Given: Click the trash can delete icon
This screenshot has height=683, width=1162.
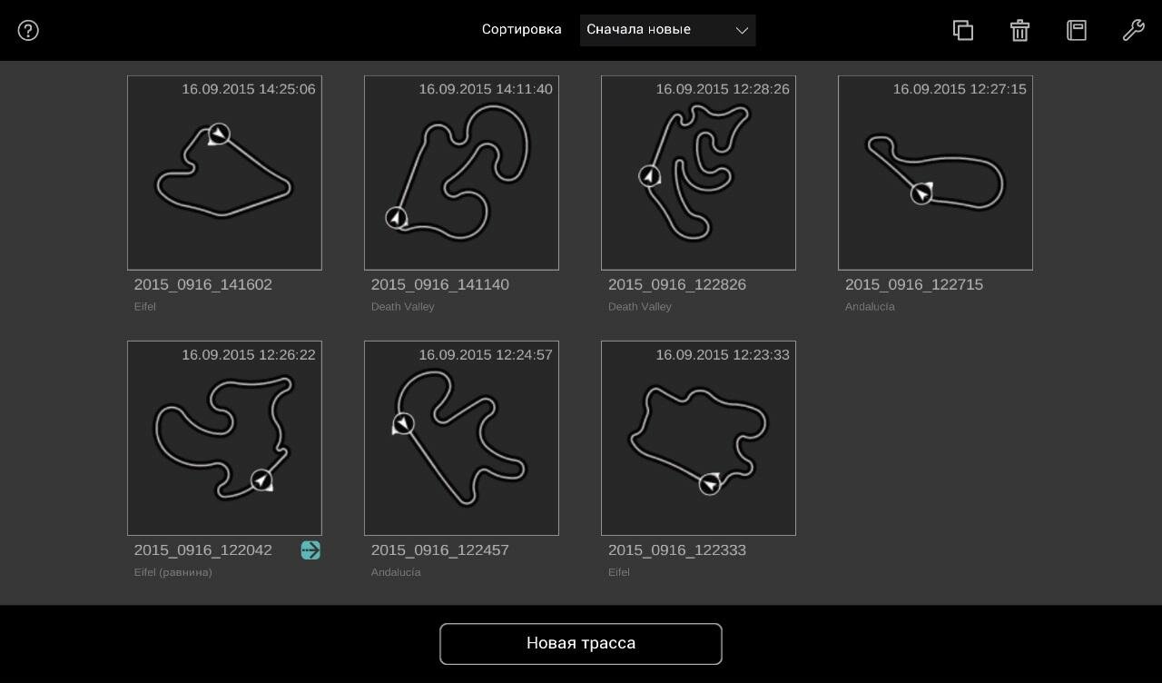Looking at the screenshot, I should pyautogui.click(x=1019, y=30).
